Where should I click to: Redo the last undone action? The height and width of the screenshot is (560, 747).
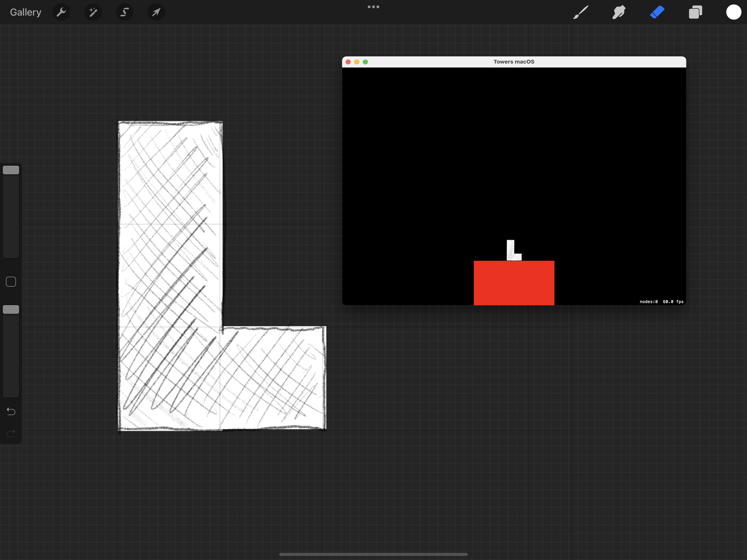tap(11, 433)
